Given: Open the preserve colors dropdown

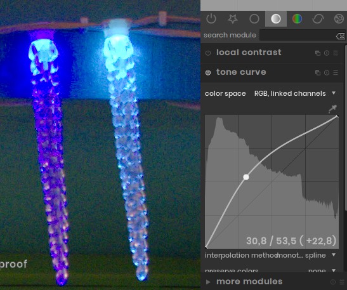Looking at the screenshot, I should (270, 270).
